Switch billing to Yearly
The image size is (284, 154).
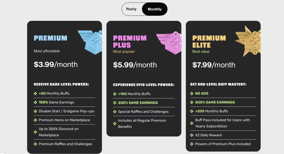(131, 9)
